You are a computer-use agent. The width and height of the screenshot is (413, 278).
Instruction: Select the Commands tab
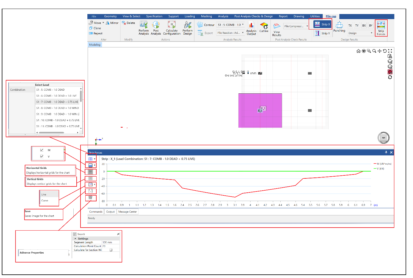(x=96, y=212)
